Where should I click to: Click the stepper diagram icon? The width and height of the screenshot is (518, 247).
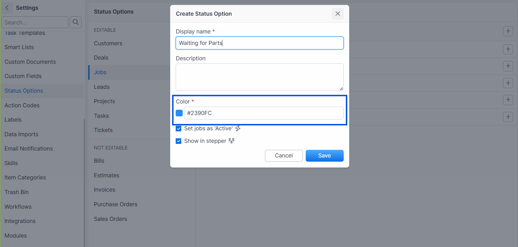pyautogui.click(x=231, y=141)
